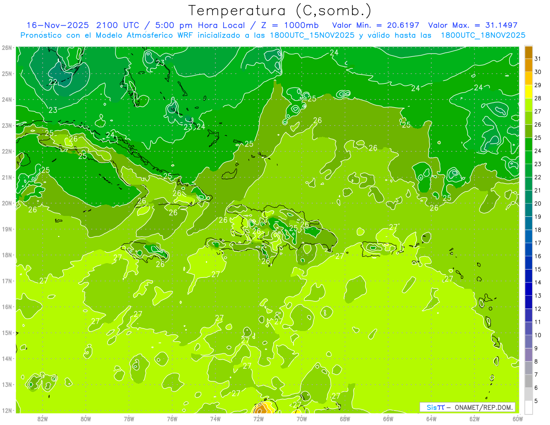Click the "23N" latitude axis label

click(7, 126)
